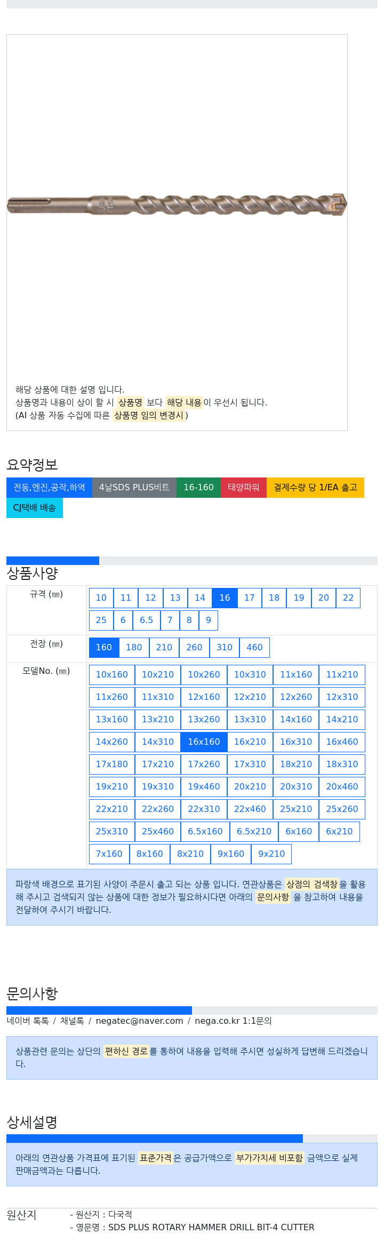Click the drill bit product image
Screen dimensions: 384x1234
pyautogui.click(x=177, y=205)
